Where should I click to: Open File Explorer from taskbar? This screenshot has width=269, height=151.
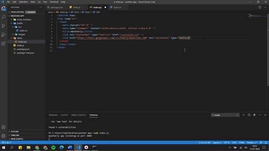point(29,147)
